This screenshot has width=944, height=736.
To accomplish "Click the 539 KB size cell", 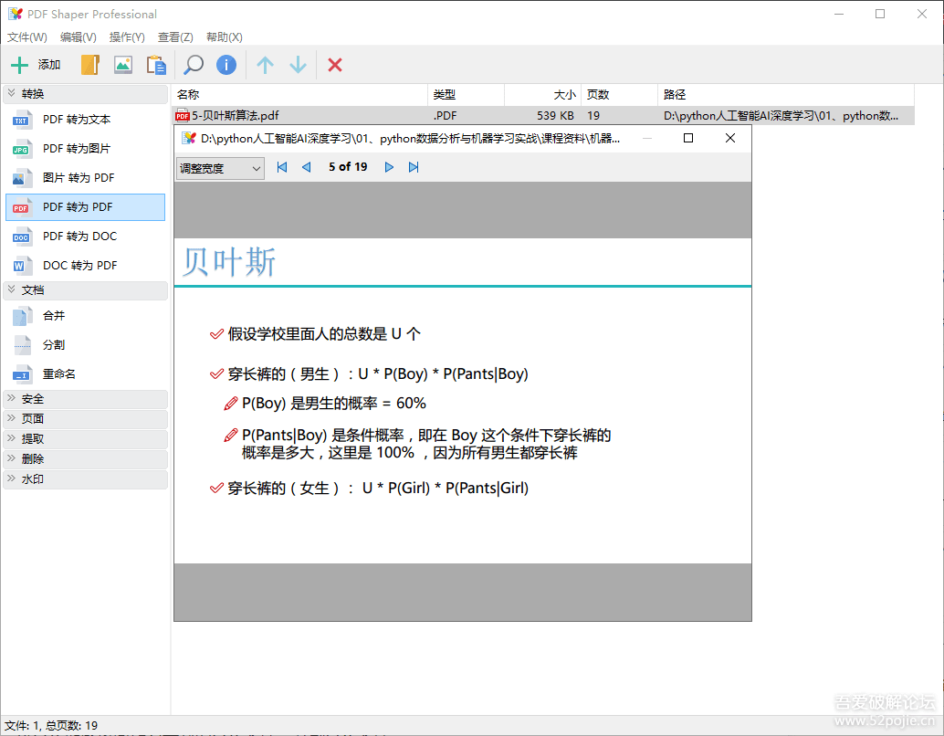I will 555,116.
